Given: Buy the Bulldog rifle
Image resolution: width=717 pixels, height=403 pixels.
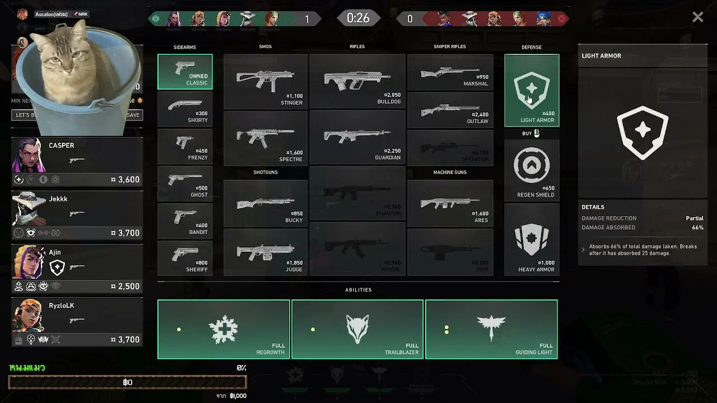Looking at the screenshot, I should [x=357, y=81].
